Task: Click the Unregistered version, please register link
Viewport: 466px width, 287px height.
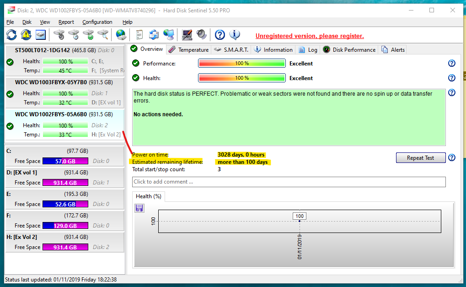Action: (x=310, y=36)
